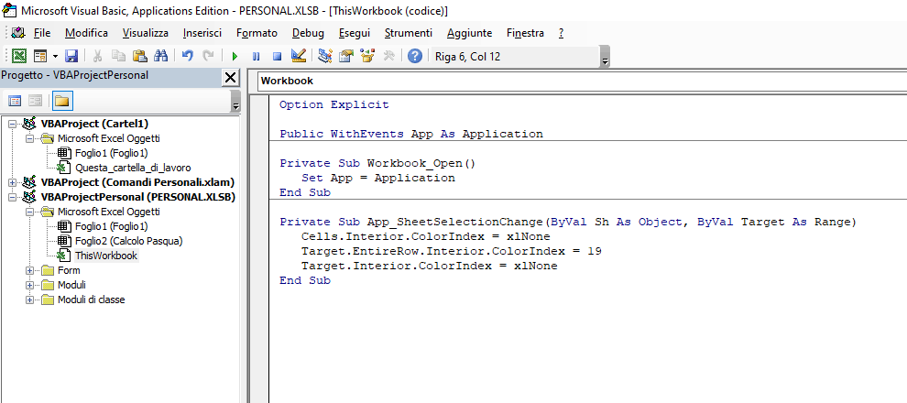This screenshot has height=403, width=907.
Task: Open the Formato menu
Action: coord(257,33)
